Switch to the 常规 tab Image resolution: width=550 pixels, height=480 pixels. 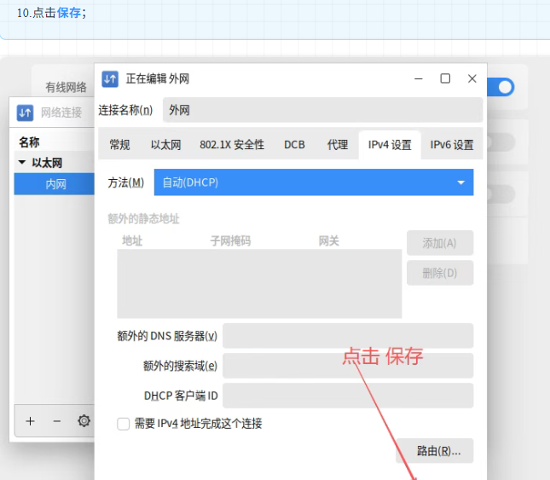(119, 145)
